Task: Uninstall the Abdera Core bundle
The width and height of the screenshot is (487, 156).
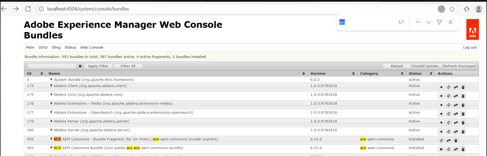Action: tap(463, 96)
